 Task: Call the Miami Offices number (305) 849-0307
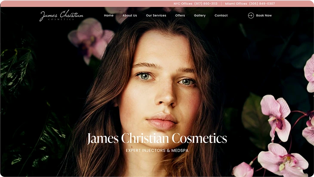pos(262,3)
